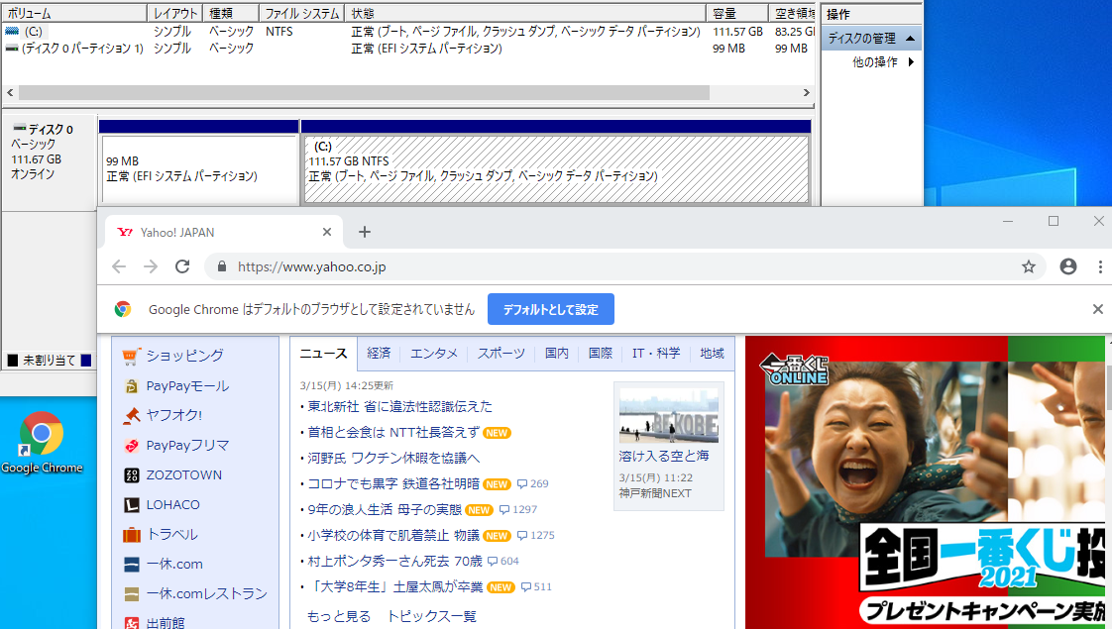Click the padlock site info icon
The width and height of the screenshot is (1112, 629).
(x=222, y=266)
